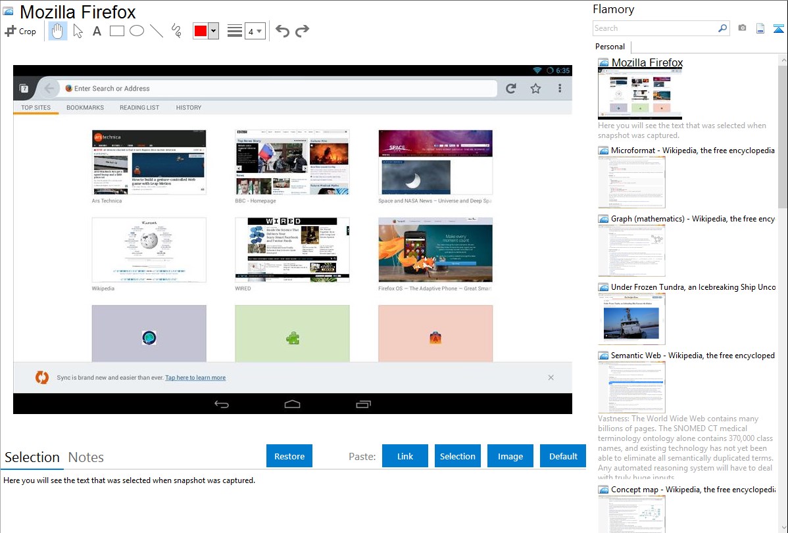Click the Space and NASA News tile

click(435, 162)
